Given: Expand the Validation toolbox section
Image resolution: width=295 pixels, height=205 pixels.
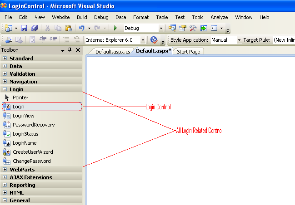Looking at the screenshot, I should point(5,74).
